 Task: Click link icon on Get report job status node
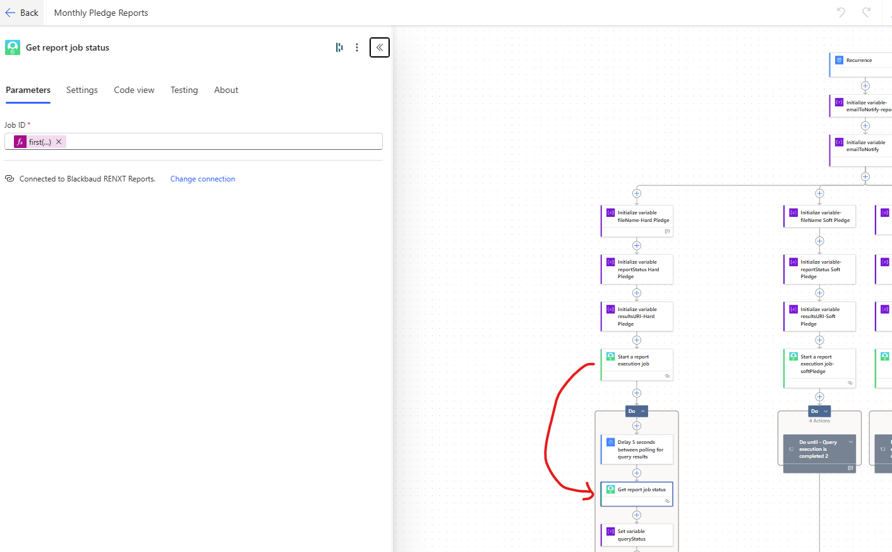(x=667, y=501)
